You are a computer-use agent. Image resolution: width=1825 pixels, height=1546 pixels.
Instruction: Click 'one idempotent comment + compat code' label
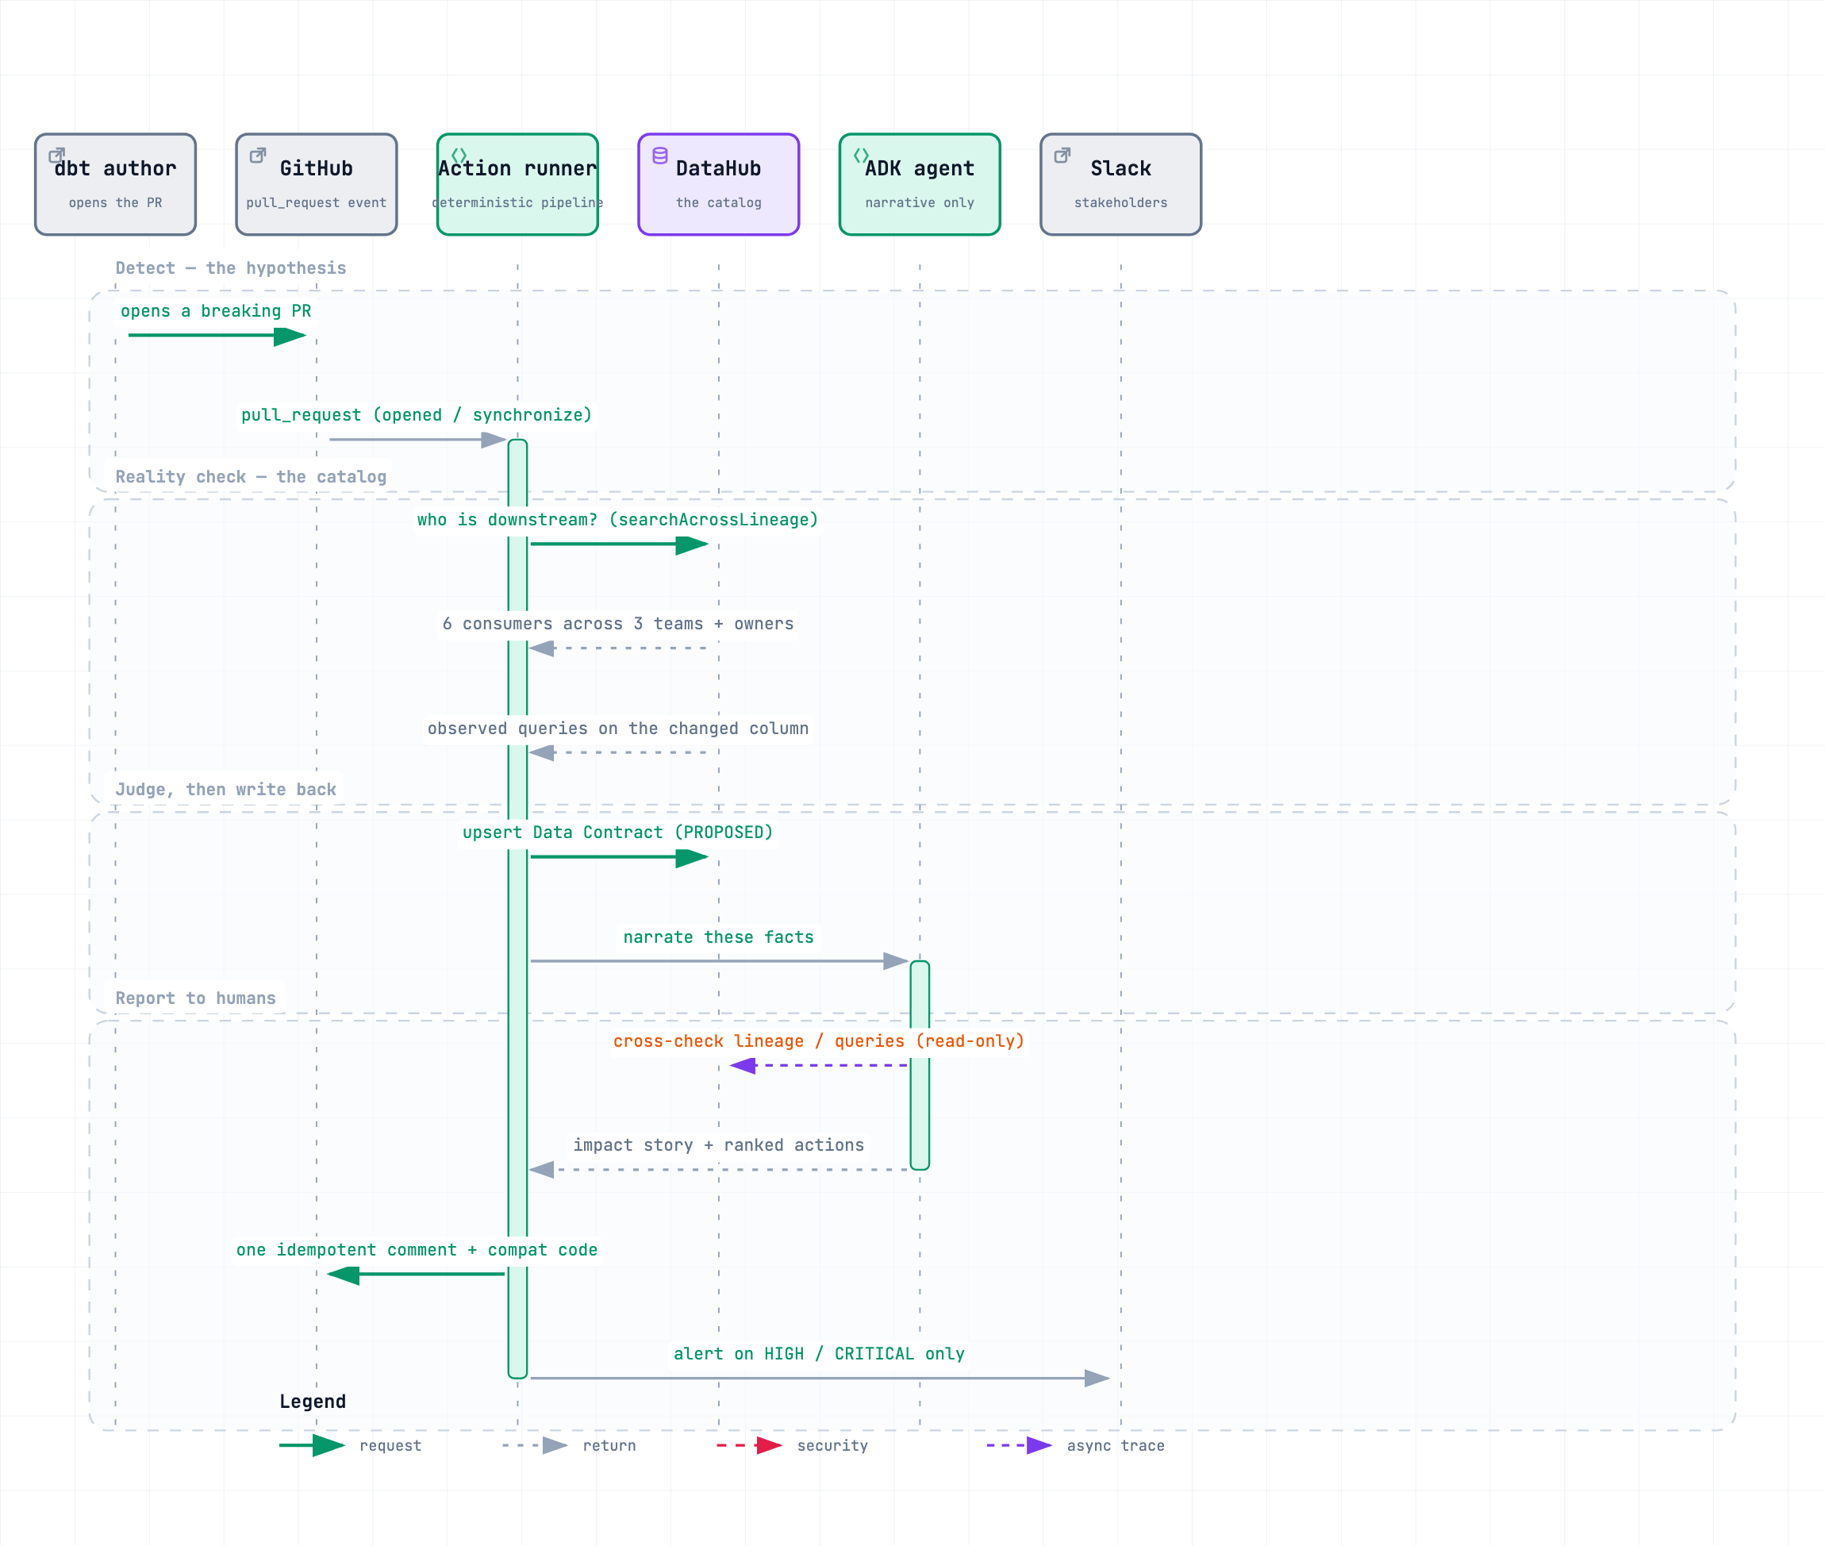tap(417, 1250)
